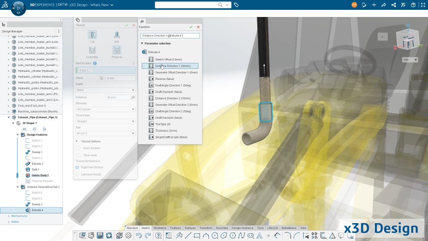
Task: Click the Offset 0 mm field
Action: tap(121, 78)
